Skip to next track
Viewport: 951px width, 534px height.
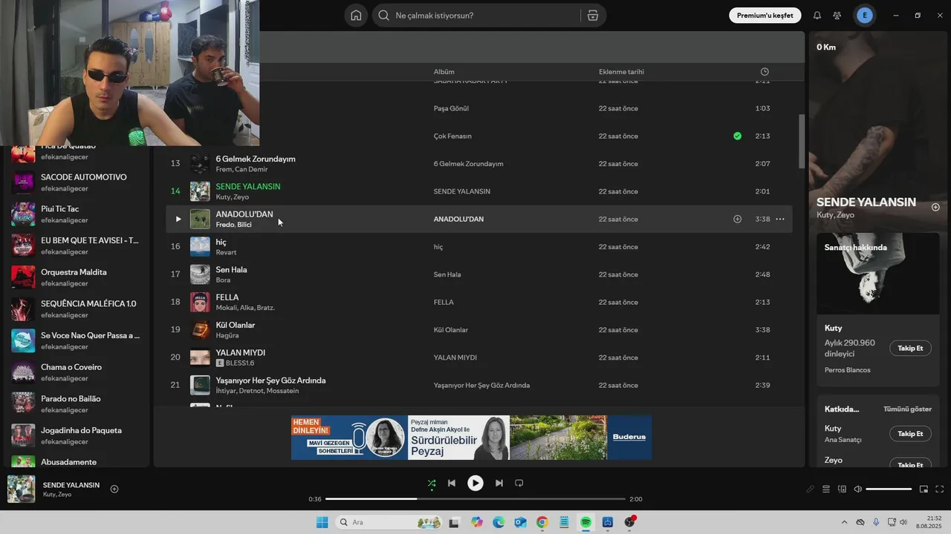click(499, 484)
